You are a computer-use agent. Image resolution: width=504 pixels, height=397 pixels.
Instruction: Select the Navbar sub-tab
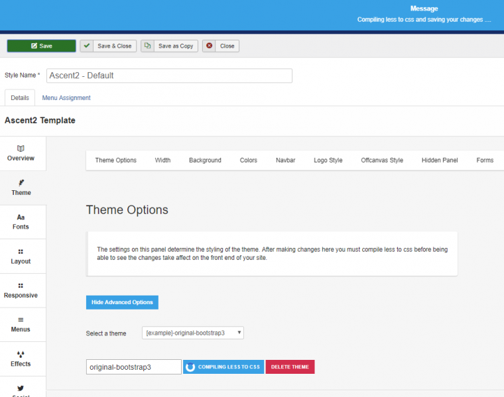[x=285, y=160]
